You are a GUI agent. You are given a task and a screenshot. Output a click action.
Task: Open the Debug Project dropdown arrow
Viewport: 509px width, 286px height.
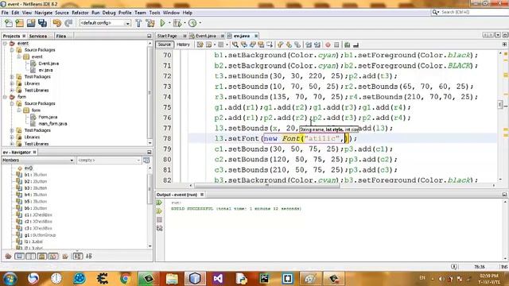coord(185,23)
